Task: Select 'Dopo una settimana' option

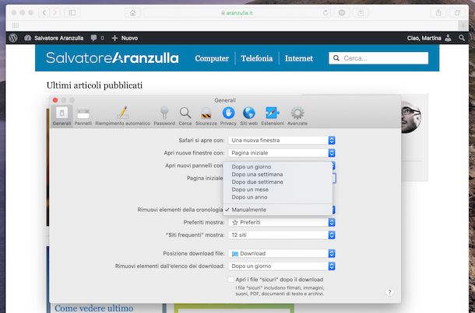Action: coord(278,174)
